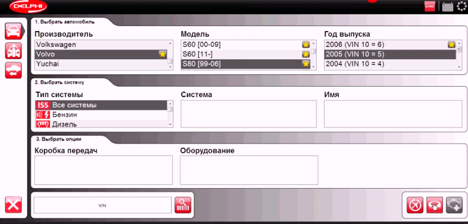The height and width of the screenshot is (224, 468).
Task: Click model list down scroll arrow
Action: [313, 67]
